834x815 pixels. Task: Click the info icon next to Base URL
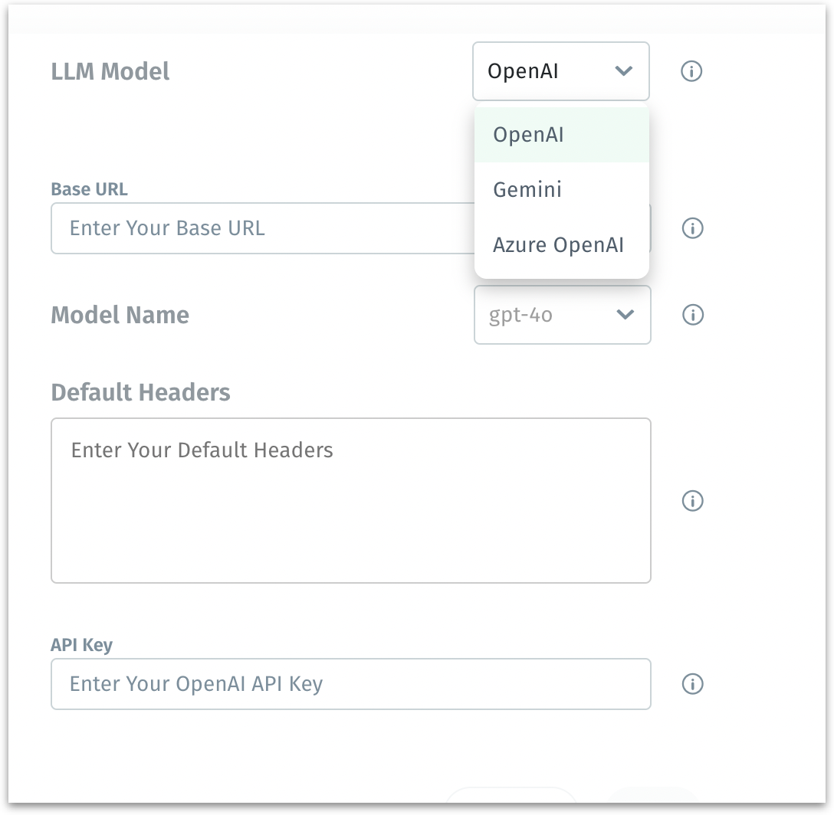[692, 228]
